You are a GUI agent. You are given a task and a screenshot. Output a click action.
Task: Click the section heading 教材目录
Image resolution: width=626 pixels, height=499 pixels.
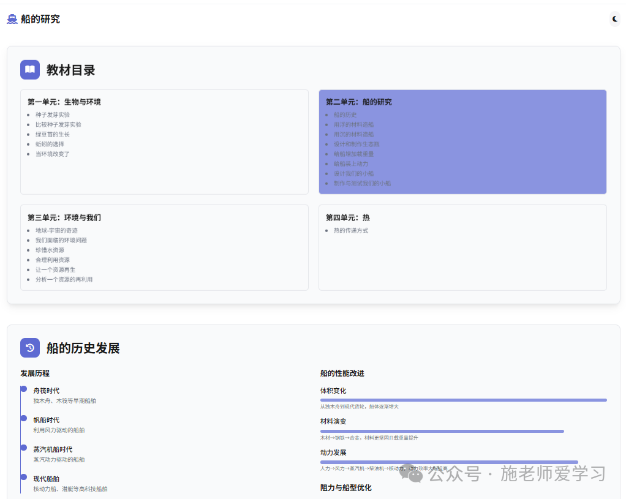tap(70, 70)
